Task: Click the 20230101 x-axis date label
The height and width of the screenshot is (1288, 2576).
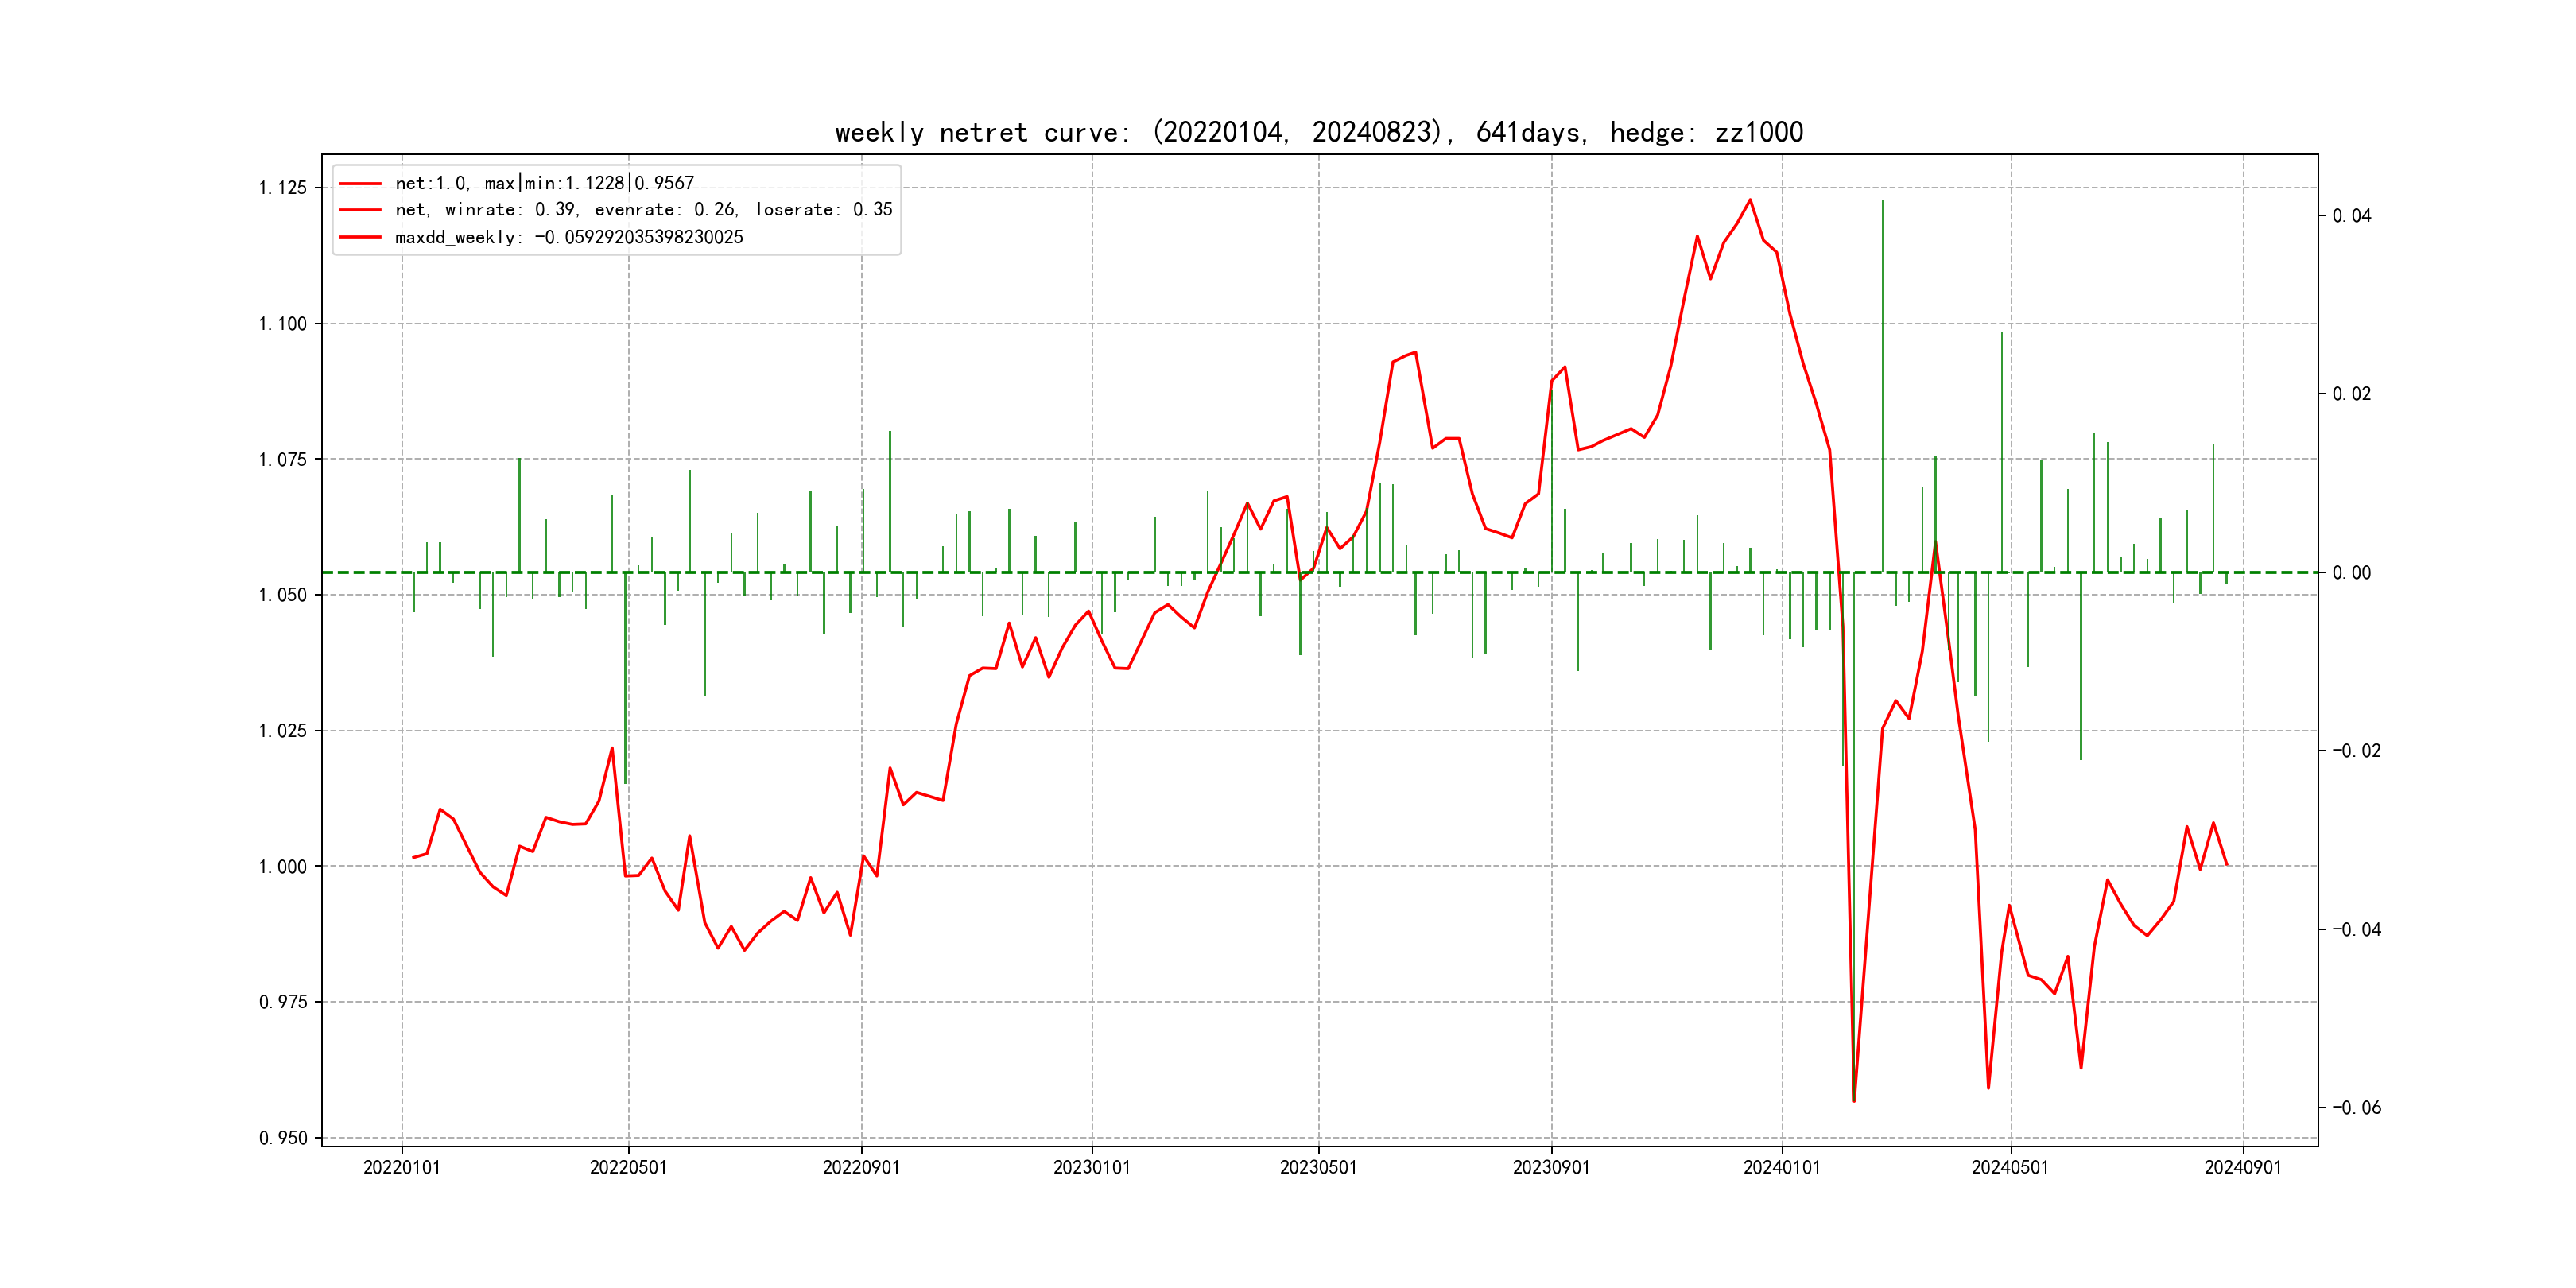Action: point(1091,1168)
